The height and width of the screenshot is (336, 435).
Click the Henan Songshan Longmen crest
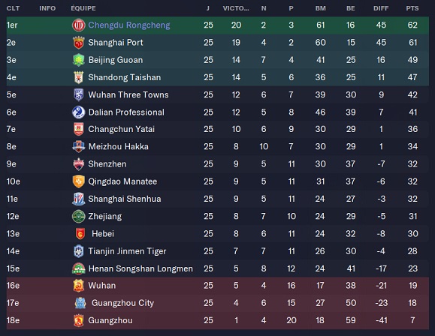pos(79,268)
